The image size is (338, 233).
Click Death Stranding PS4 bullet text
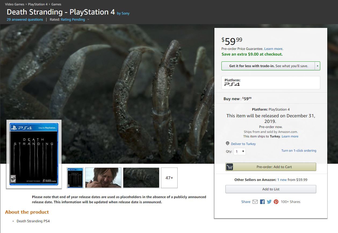pos(33,221)
